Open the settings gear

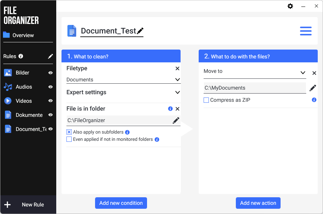[290, 6]
